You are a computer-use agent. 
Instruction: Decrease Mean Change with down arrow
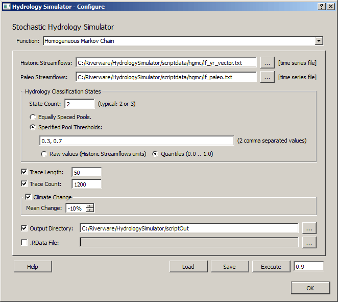pyautogui.click(x=90, y=211)
